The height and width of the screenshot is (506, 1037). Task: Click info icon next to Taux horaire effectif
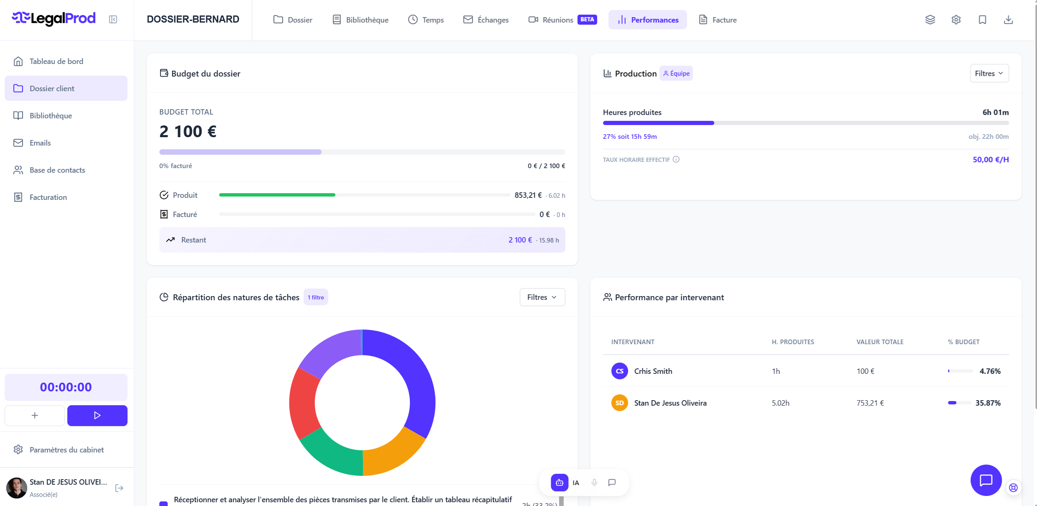coord(676,159)
